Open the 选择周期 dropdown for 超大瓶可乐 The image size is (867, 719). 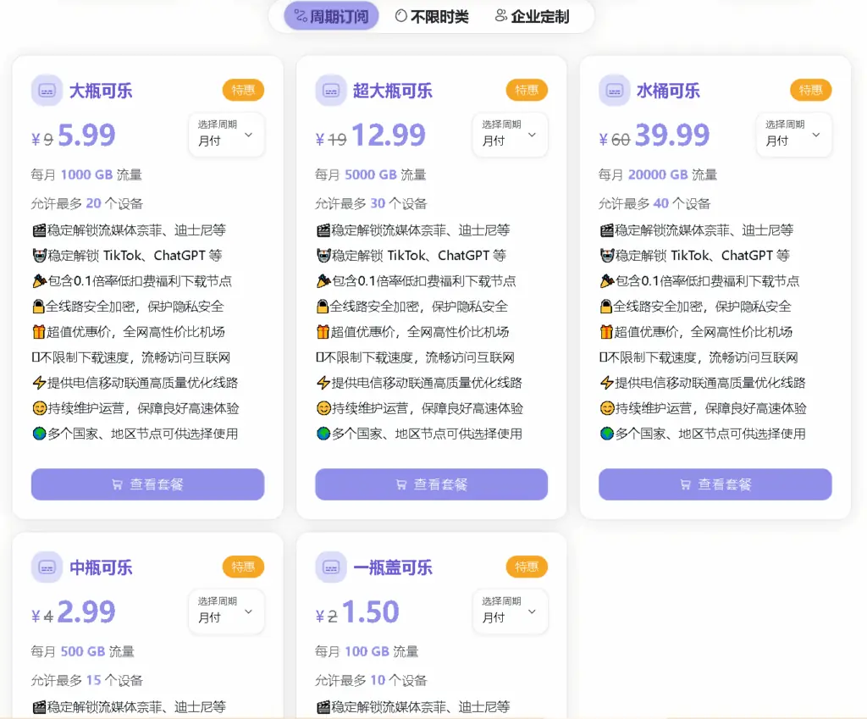510,135
